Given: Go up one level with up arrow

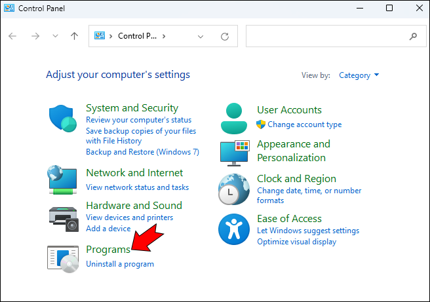Looking at the screenshot, I should pos(74,36).
